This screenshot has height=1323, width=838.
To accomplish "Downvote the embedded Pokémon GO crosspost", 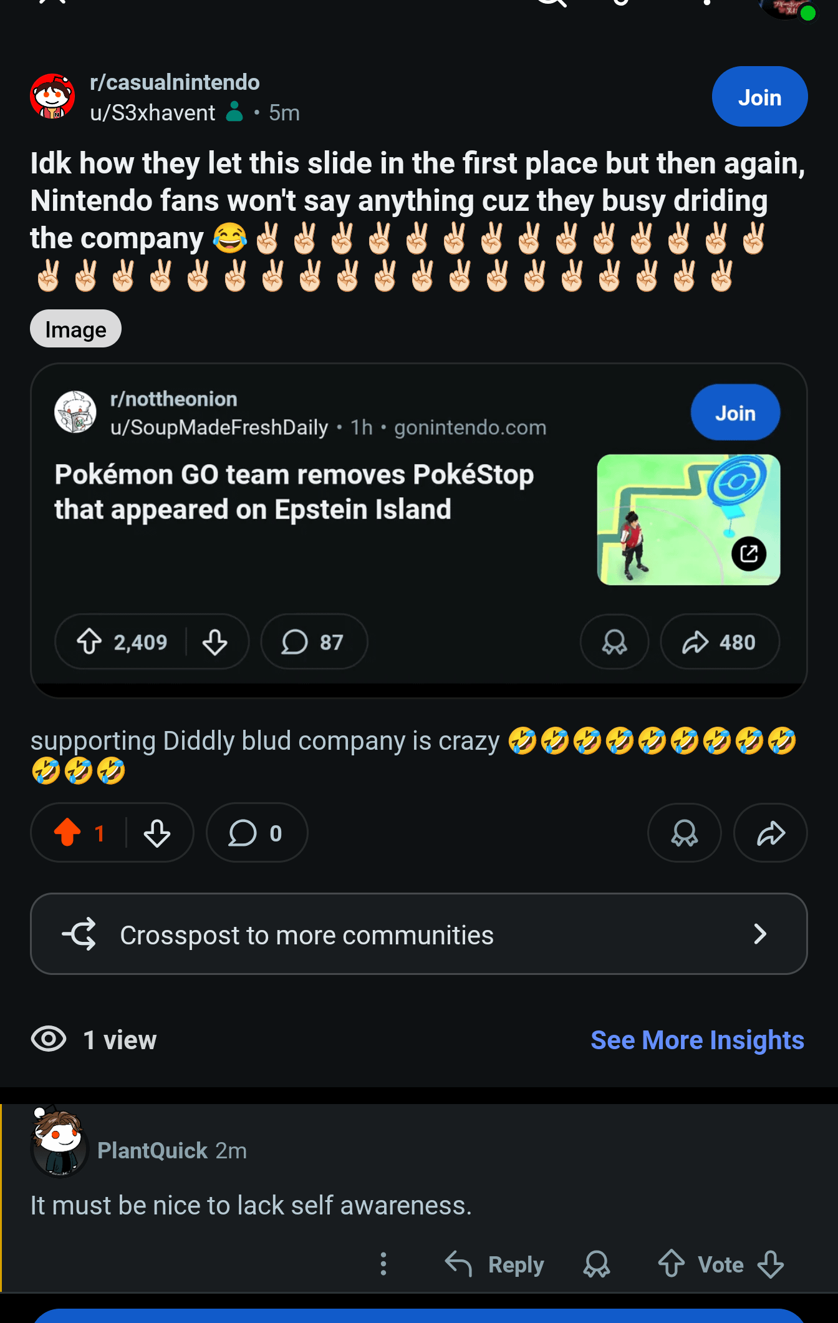I will click(x=215, y=642).
